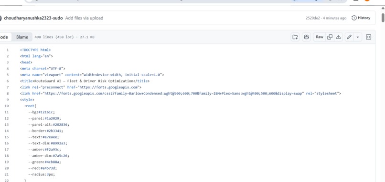The width and height of the screenshot is (385, 182).
Task: Select line number 21
Action: pyautogui.click(x=7, y=174)
